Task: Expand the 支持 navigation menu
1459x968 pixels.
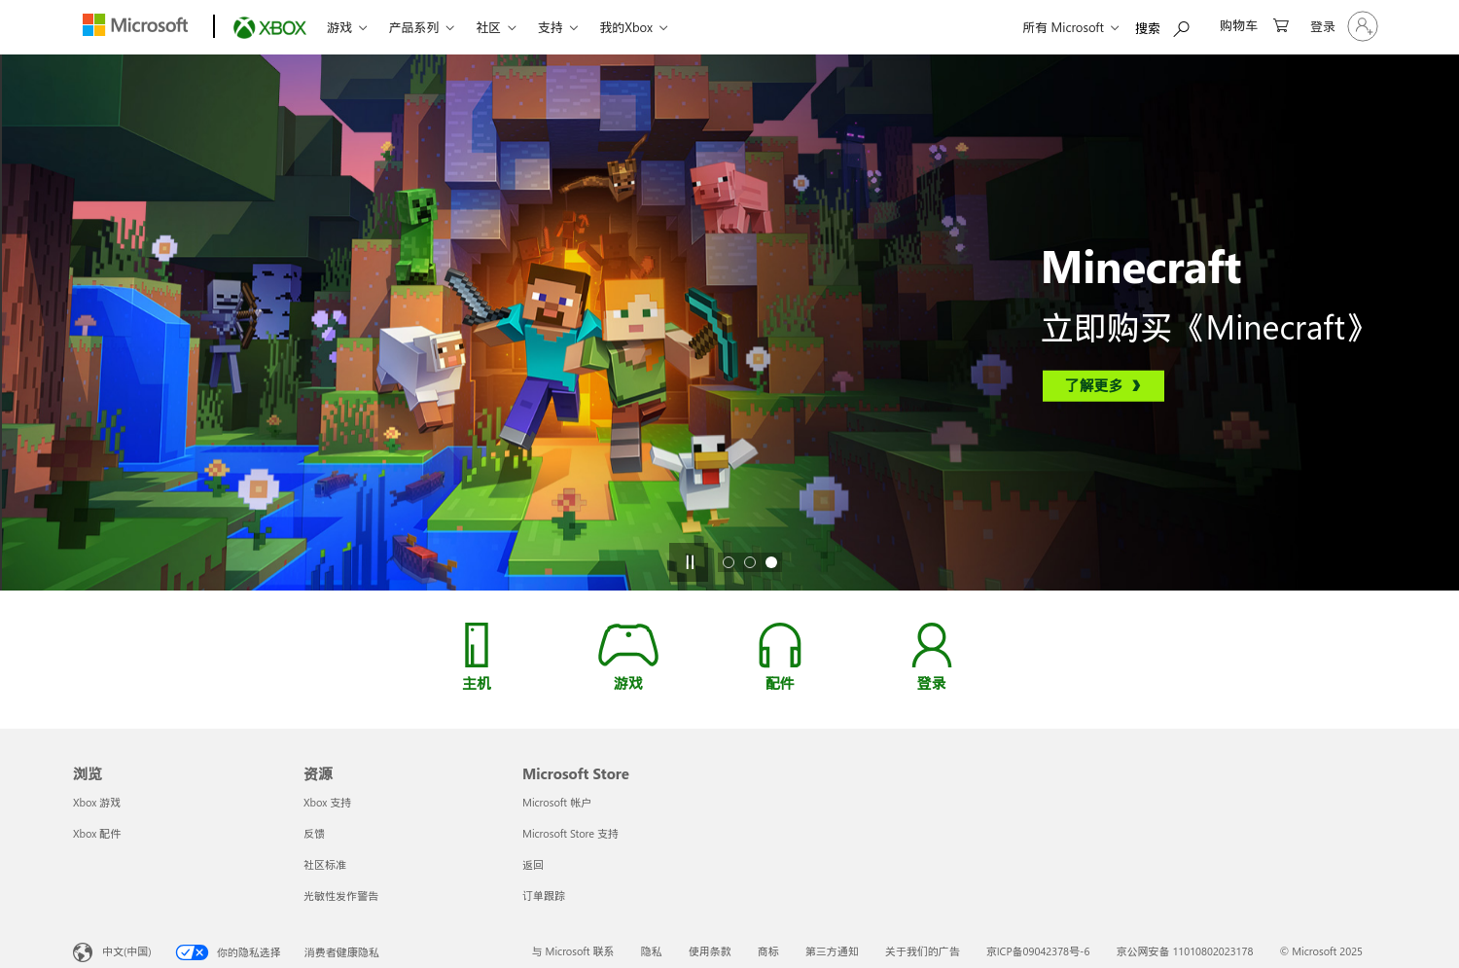Action: 558,28
